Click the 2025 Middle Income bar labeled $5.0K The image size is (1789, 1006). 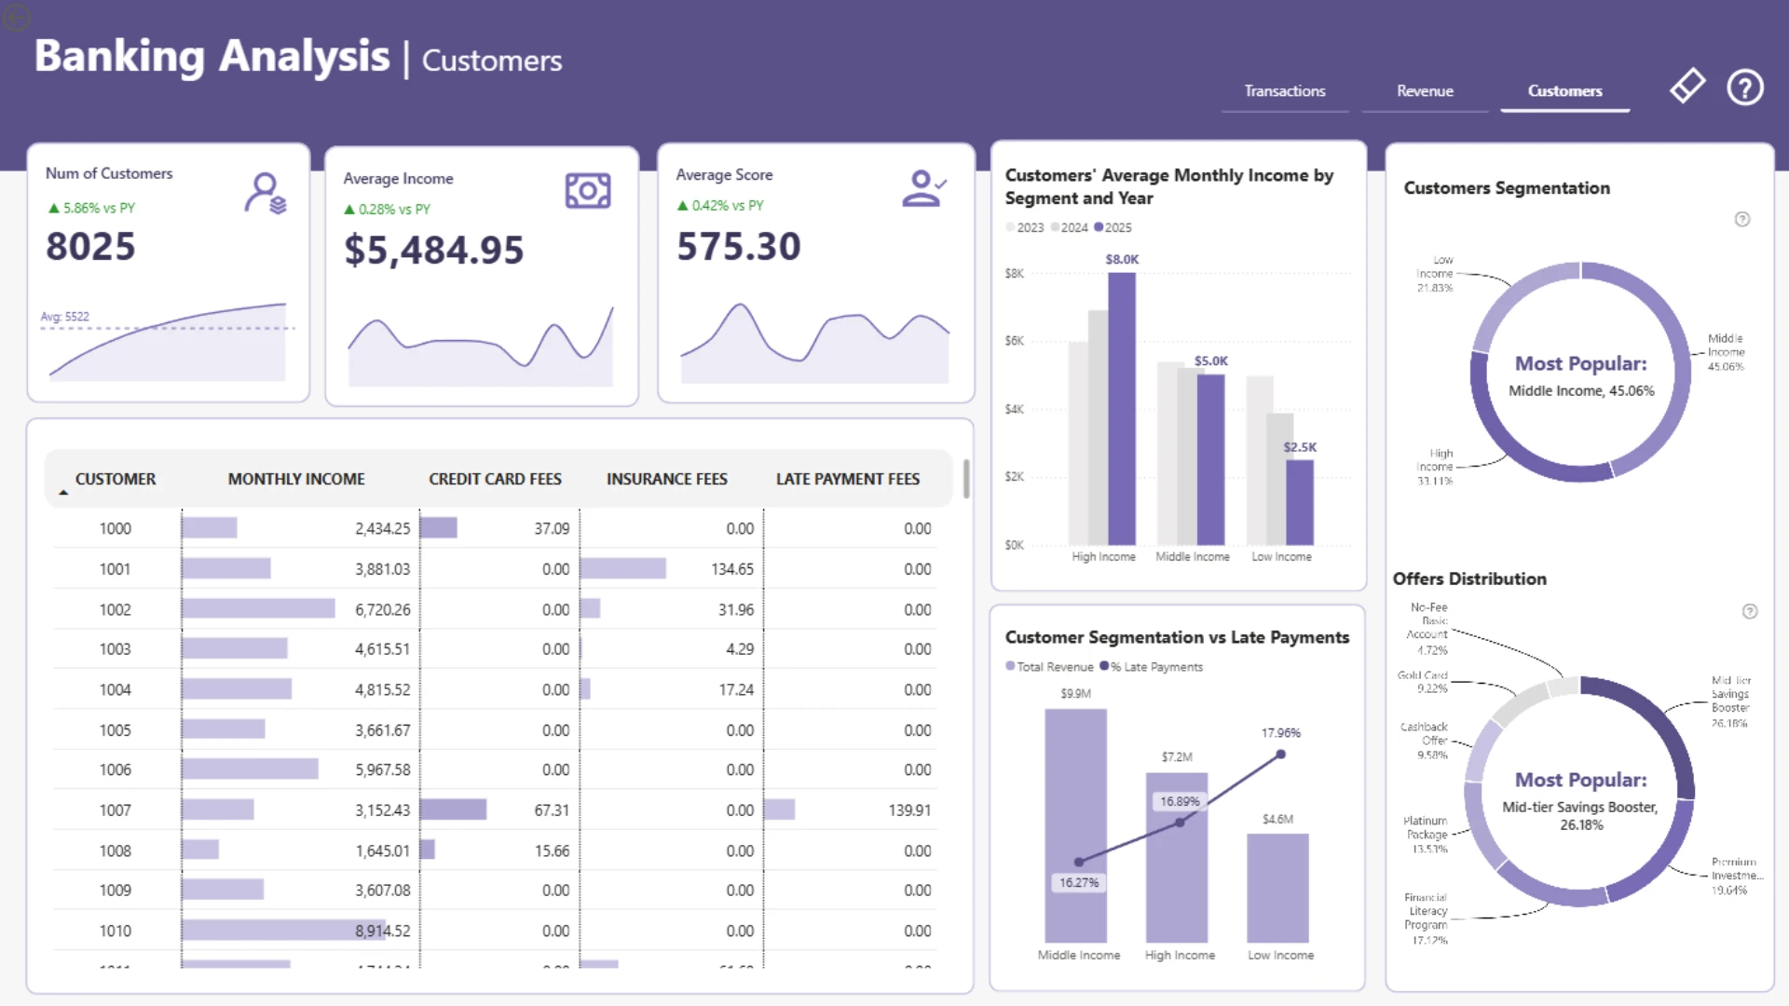[1210, 460]
